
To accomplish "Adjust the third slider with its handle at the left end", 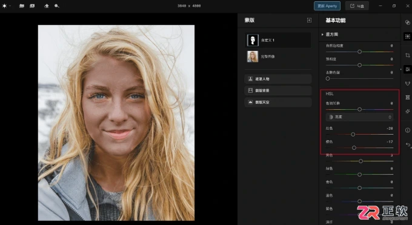I will coord(359,78).
